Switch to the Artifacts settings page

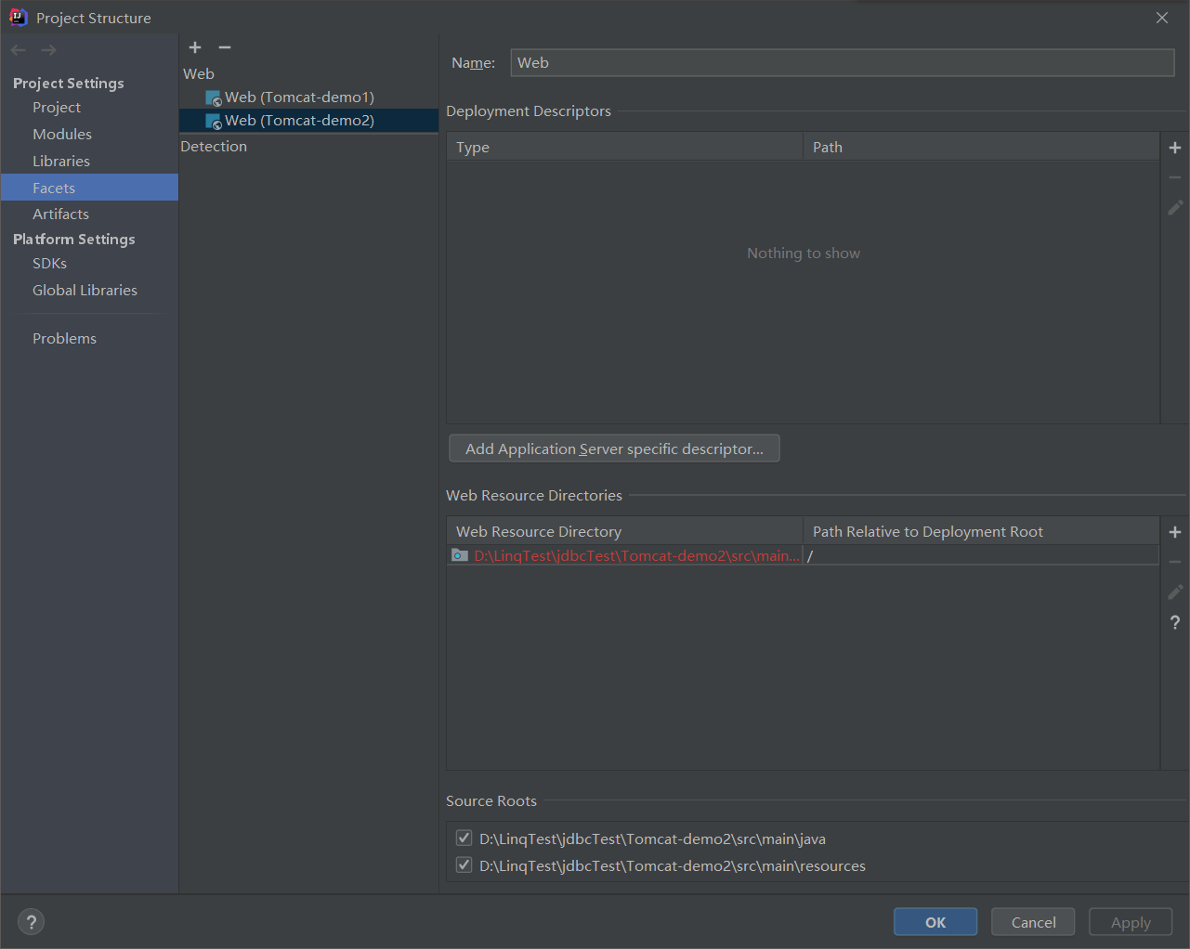[60, 214]
